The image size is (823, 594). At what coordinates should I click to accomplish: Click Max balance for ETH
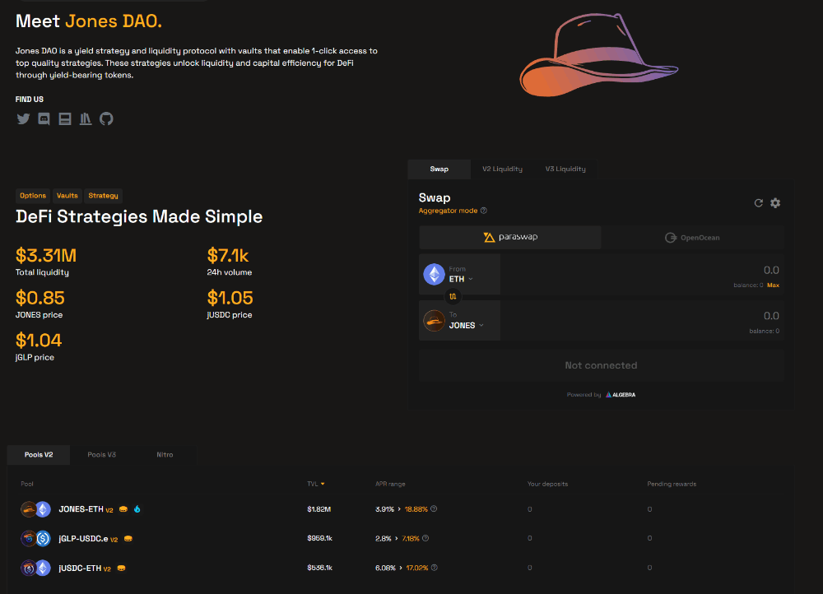pos(773,285)
